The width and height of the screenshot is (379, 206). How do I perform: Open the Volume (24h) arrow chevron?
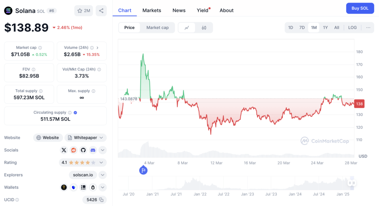97,48
